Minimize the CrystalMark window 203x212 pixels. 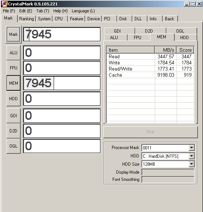click(x=187, y=4)
